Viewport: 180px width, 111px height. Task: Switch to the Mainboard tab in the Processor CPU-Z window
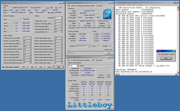coord(81,6)
